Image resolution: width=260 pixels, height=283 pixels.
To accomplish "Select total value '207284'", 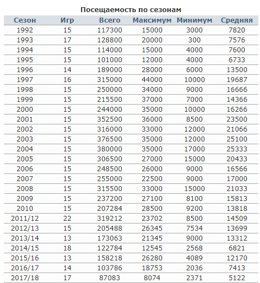I will coord(110,209).
